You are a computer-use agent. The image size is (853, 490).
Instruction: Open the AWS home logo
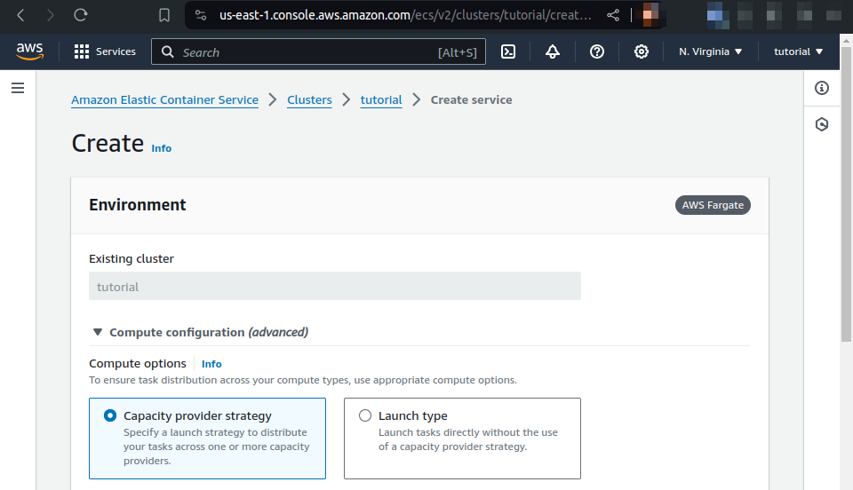29,51
